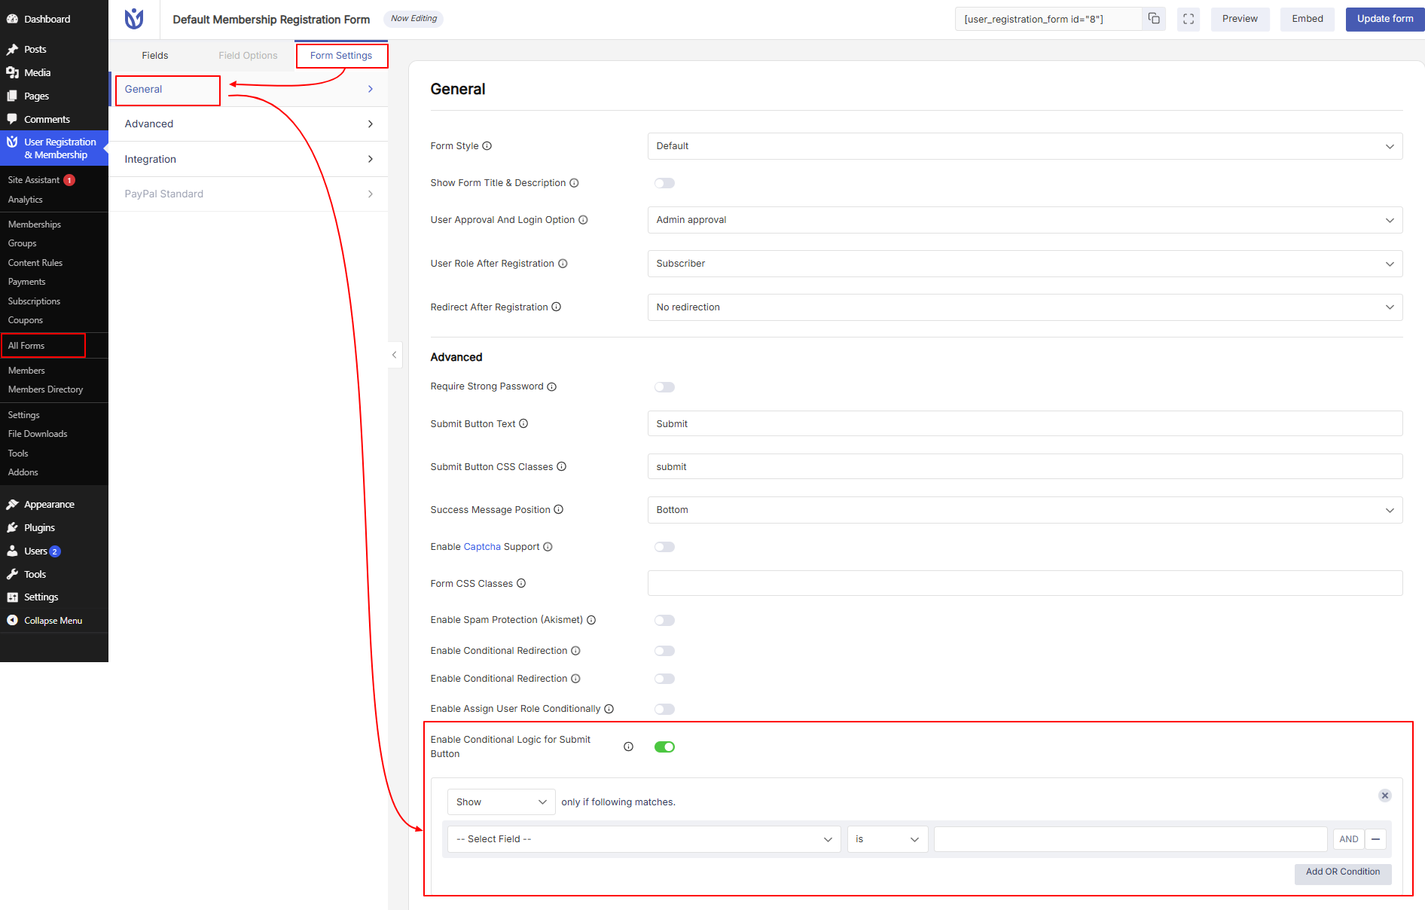Click the Tools wrench icon
The height and width of the screenshot is (910, 1425).
(12, 574)
